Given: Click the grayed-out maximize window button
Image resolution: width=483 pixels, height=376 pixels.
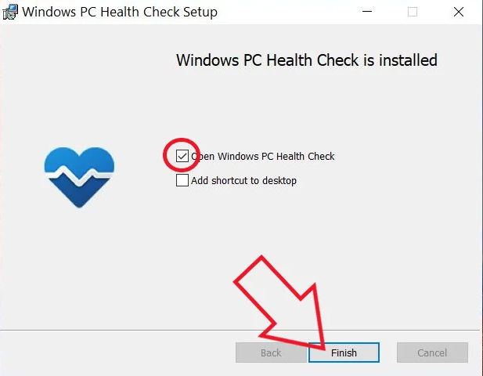Looking at the screenshot, I should (412, 12).
